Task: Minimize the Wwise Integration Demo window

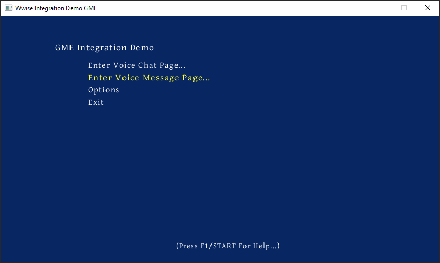Action: coord(381,8)
